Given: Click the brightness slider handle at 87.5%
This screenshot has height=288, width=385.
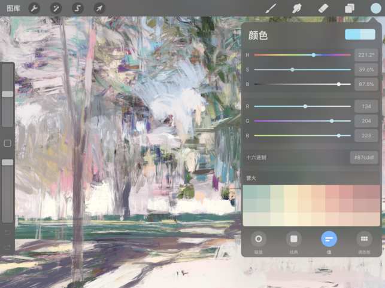Looking at the screenshot, I should (338, 84).
